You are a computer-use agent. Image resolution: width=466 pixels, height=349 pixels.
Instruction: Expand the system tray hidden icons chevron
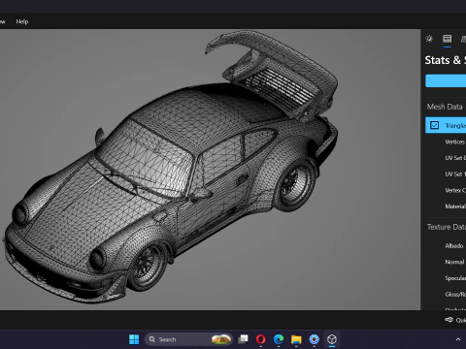tap(458, 339)
